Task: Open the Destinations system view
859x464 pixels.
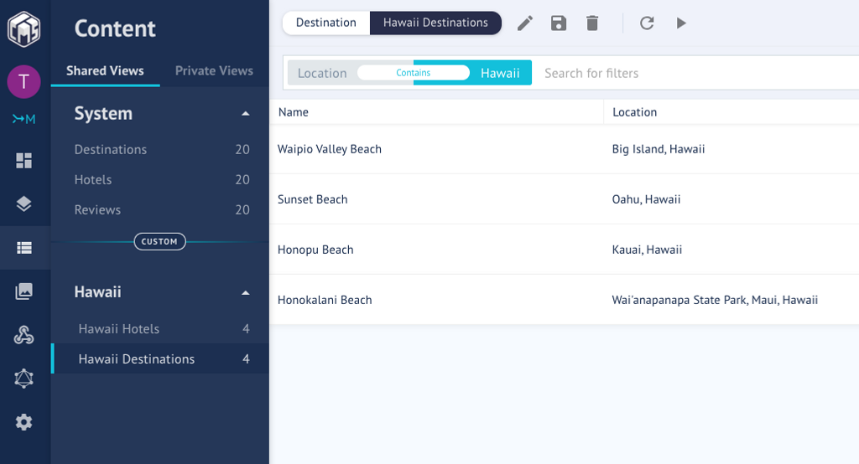Action: pyautogui.click(x=160, y=149)
